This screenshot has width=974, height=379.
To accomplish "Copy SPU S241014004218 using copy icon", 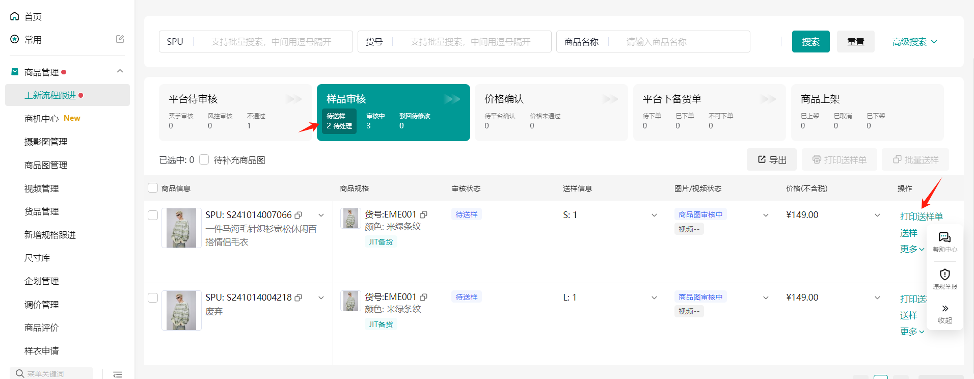I will click(299, 298).
